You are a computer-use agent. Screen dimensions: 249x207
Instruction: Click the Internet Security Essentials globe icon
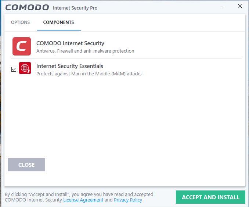click(x=25, y=68)
